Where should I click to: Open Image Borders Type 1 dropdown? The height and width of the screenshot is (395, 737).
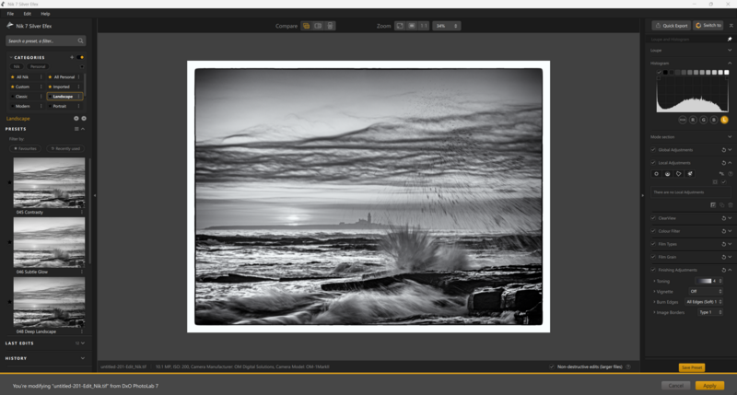[710, 312]
